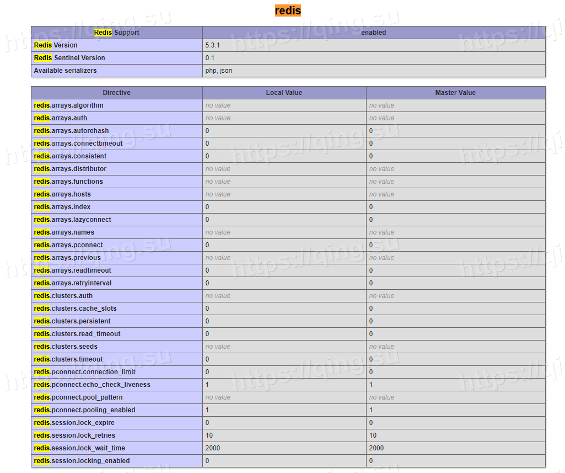Select redis.pconnect.connection_limit directive
The height and width of the screenshot is (473, 565).
pyautogui.click(x=85, y=372)
